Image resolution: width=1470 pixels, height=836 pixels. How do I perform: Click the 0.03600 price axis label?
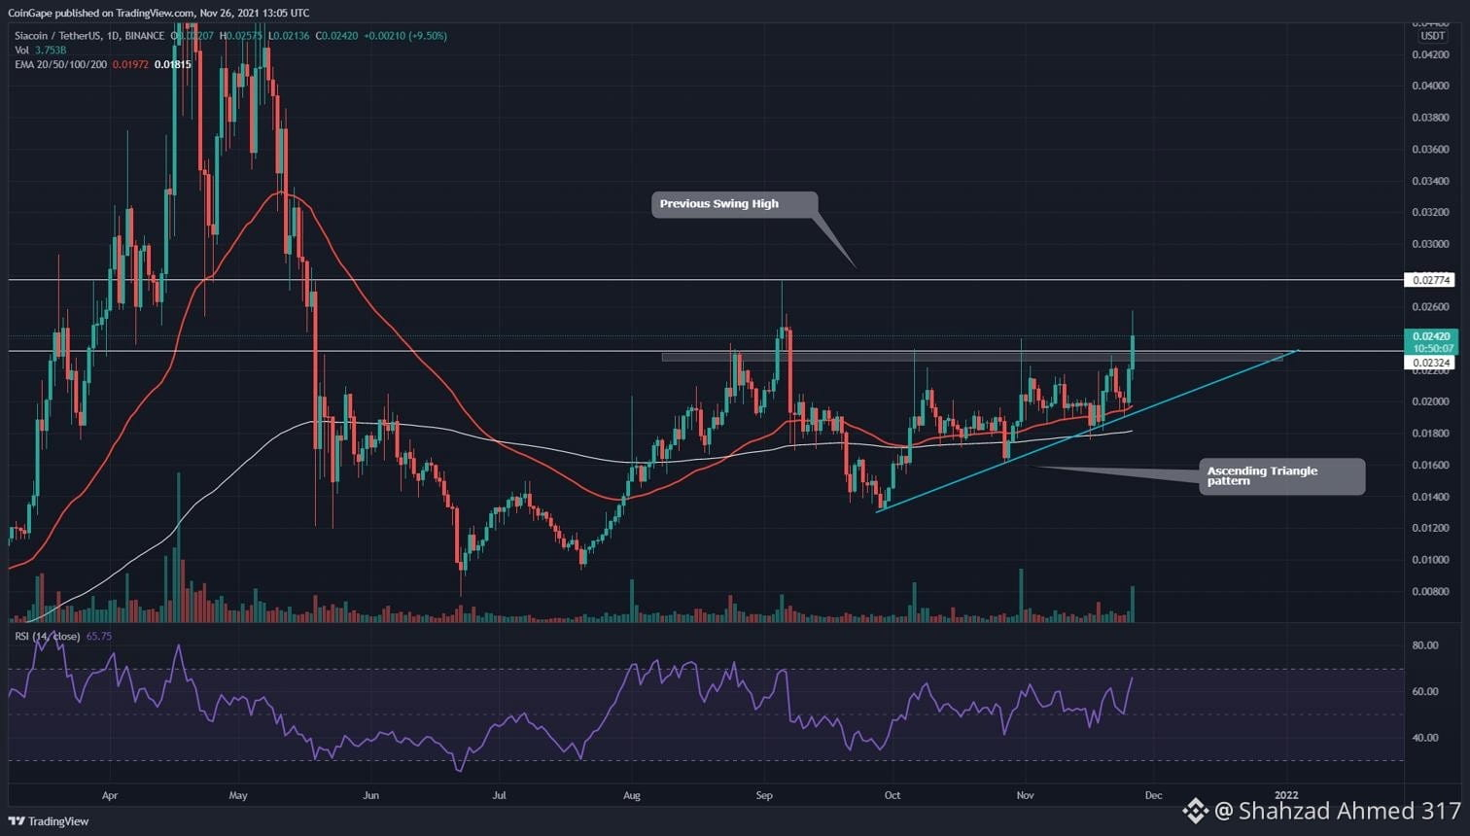click(x=1430, y=149)
